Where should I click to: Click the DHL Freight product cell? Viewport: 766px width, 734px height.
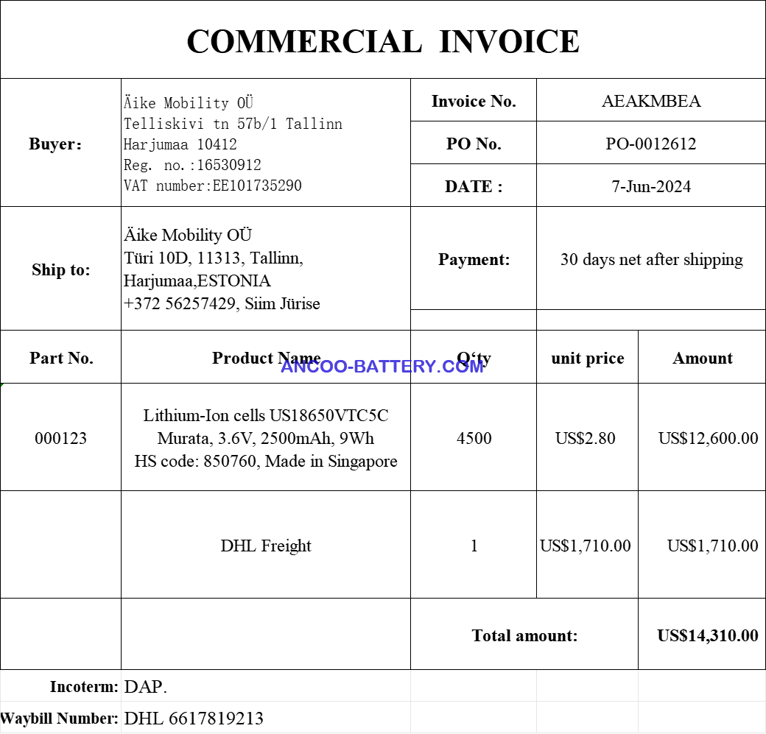tap(266, 545)
